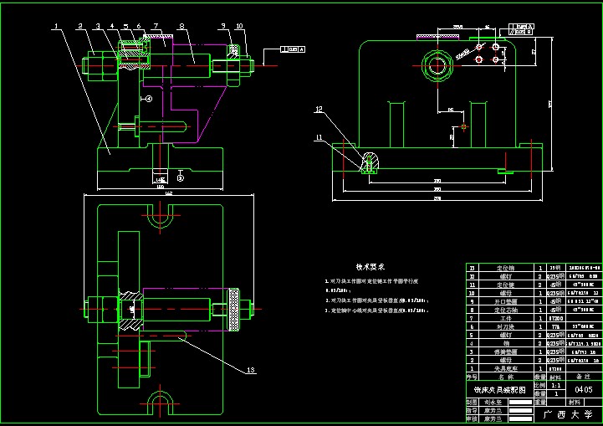Click '开口垫圈' in parts list row 9

(506, 301)
